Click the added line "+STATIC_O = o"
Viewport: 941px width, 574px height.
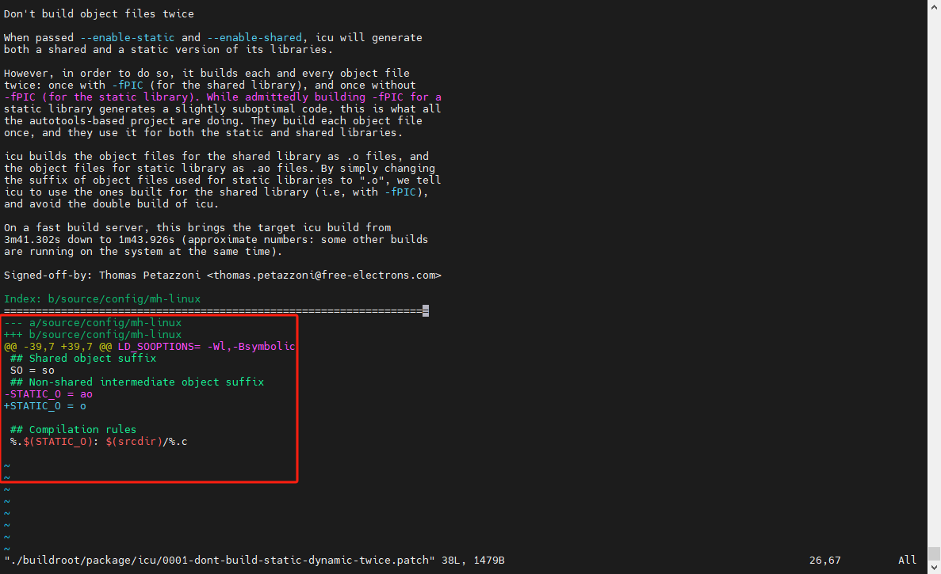[45, 406]
